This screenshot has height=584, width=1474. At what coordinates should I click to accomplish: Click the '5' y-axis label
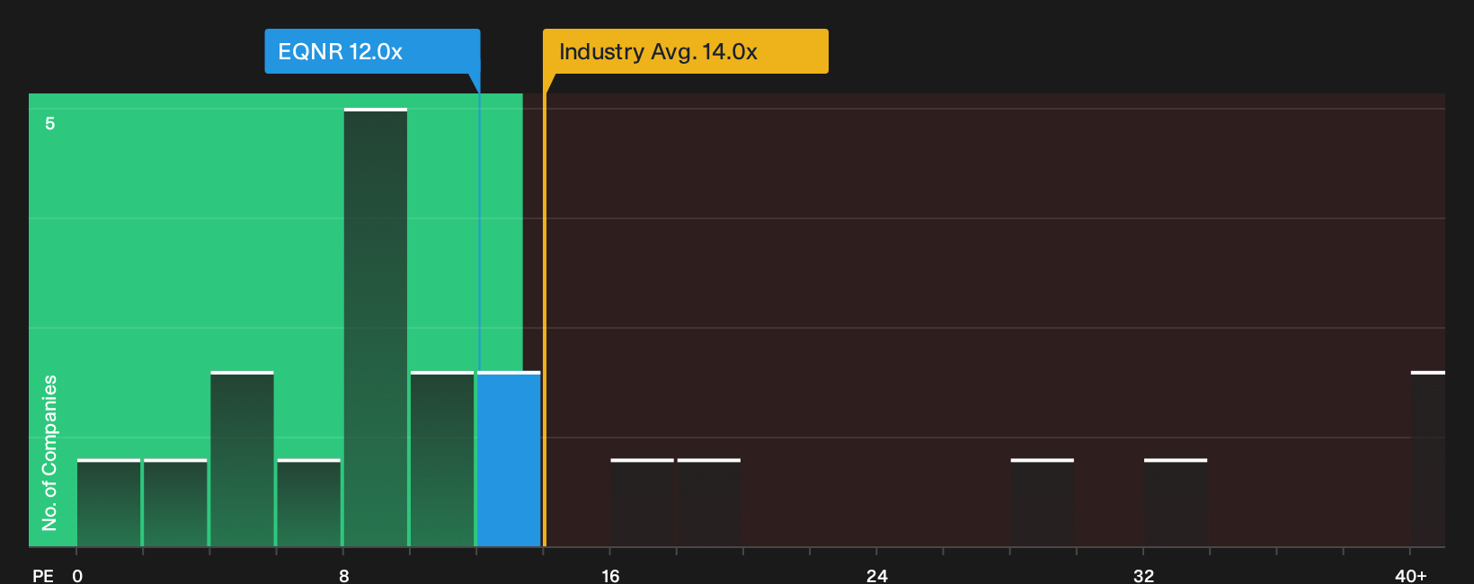point(50,123)
